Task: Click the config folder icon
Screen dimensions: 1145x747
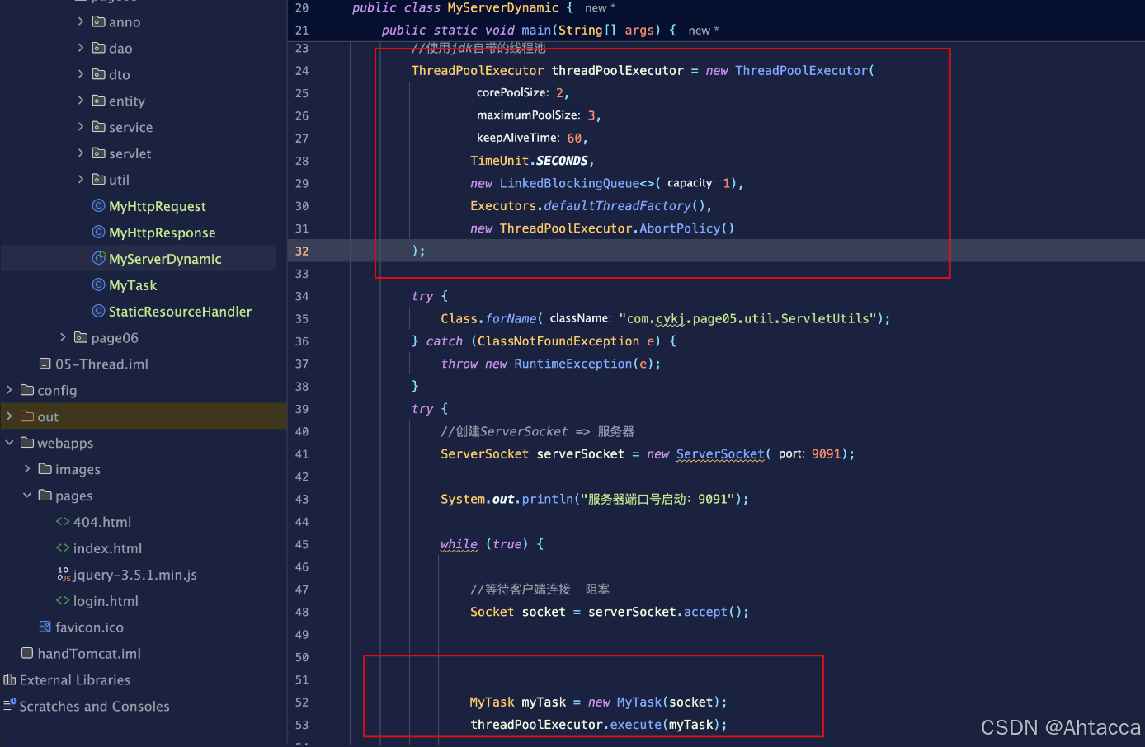Action: (x=27, y=390)
